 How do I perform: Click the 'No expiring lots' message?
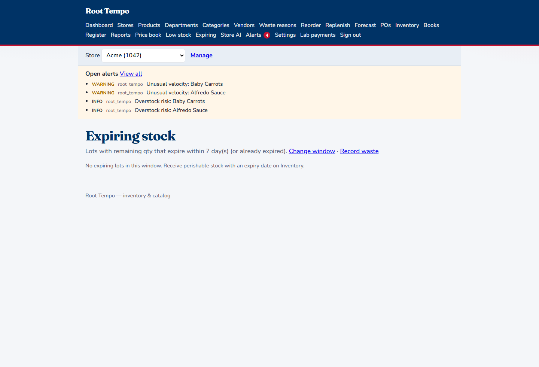point(195,166)
